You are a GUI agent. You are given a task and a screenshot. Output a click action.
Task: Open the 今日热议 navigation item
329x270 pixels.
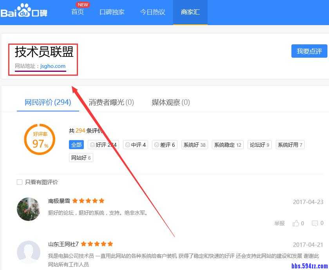152,12
